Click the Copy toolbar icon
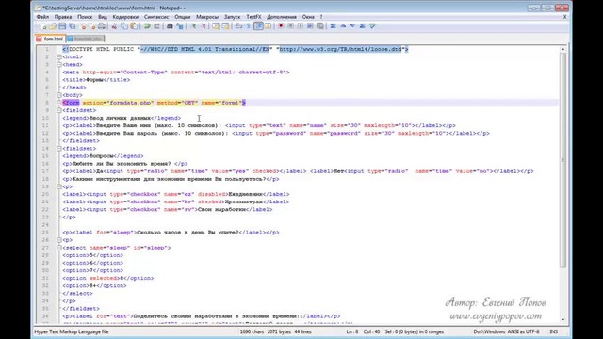The image size is (603, 339). pos(124,26)
